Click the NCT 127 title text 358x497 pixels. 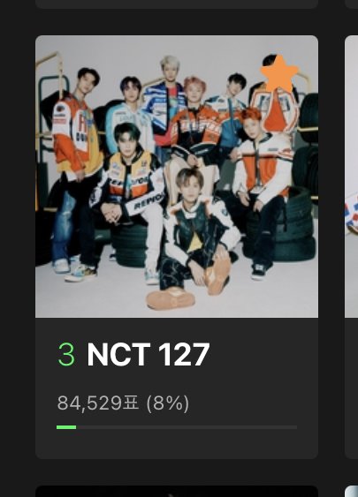pyautogui.click(x=149, y=354)
